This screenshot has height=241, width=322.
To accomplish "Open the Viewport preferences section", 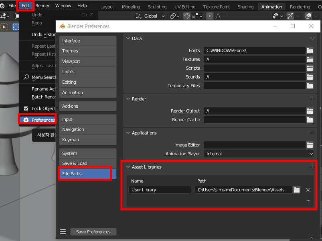I will point(88,61).
